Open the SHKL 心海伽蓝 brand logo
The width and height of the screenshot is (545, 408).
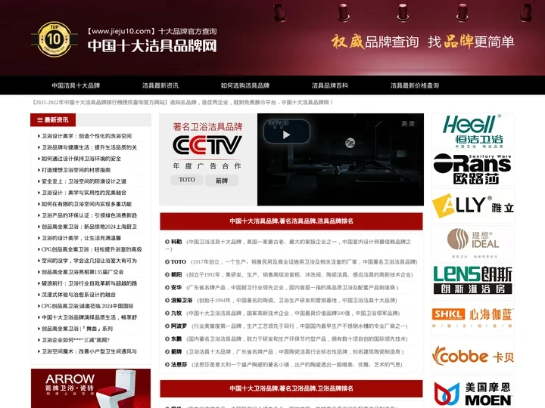pos(472,318)
